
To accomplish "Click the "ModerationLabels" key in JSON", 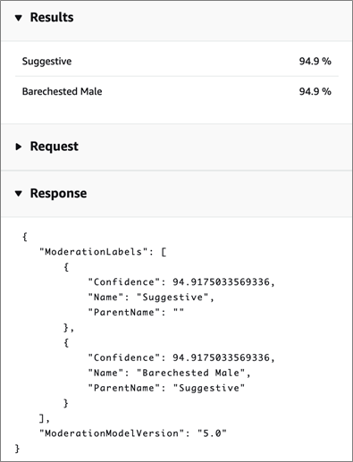I will pos(94,252).
